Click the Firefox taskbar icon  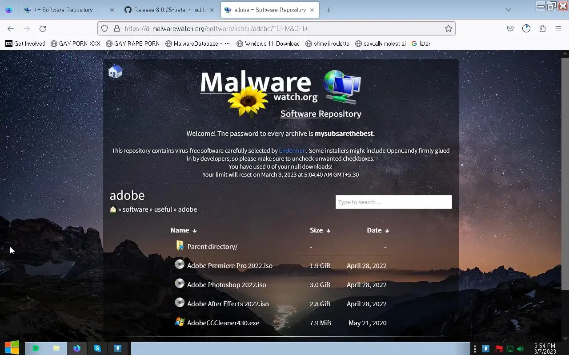coord(77,348)
